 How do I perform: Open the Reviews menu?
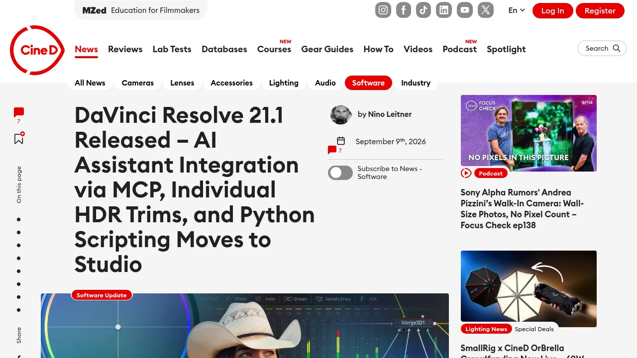pyautogui.click(x=125, y=49)
